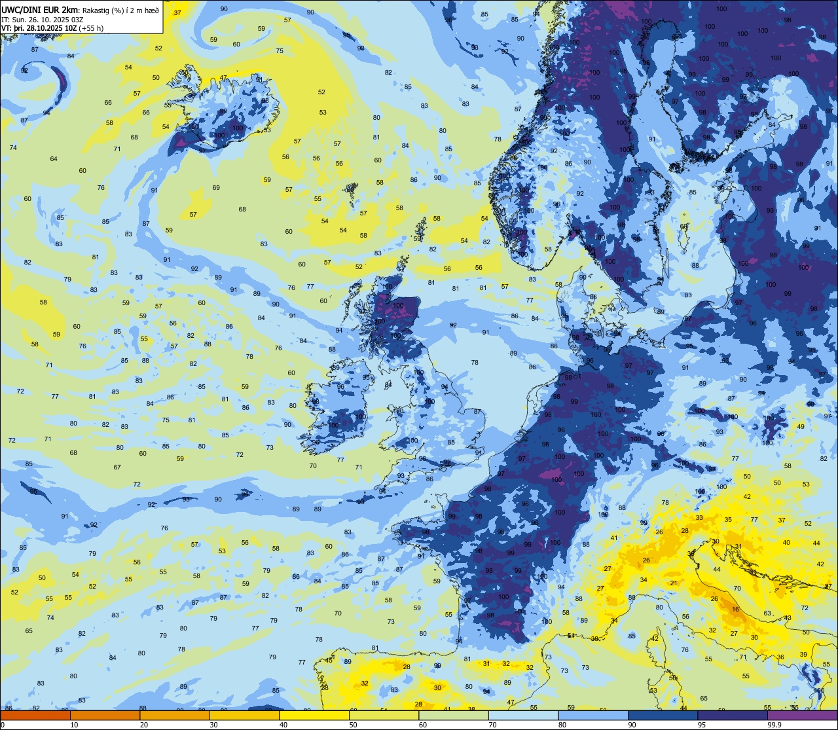Click the humidity value '21' near the Alps
Viewport: 838px width, 730px height.
pyautogui.click(x=673, y=583)
